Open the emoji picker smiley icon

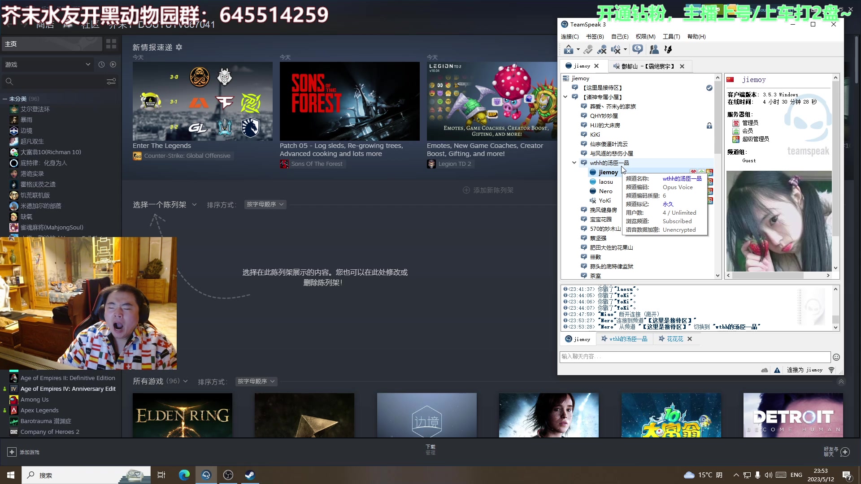pos(836,357)
